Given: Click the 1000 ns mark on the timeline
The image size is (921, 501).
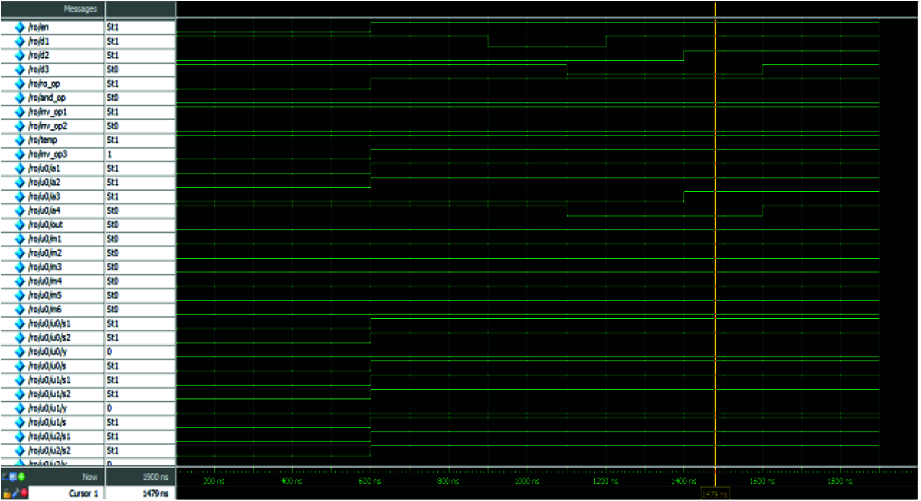Looking at the screenshot, I should (x=527, y=481).
